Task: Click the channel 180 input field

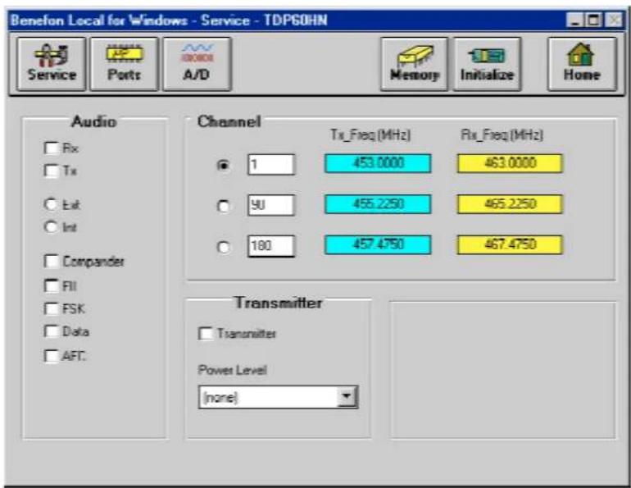Action: click(x=271, y=246)
